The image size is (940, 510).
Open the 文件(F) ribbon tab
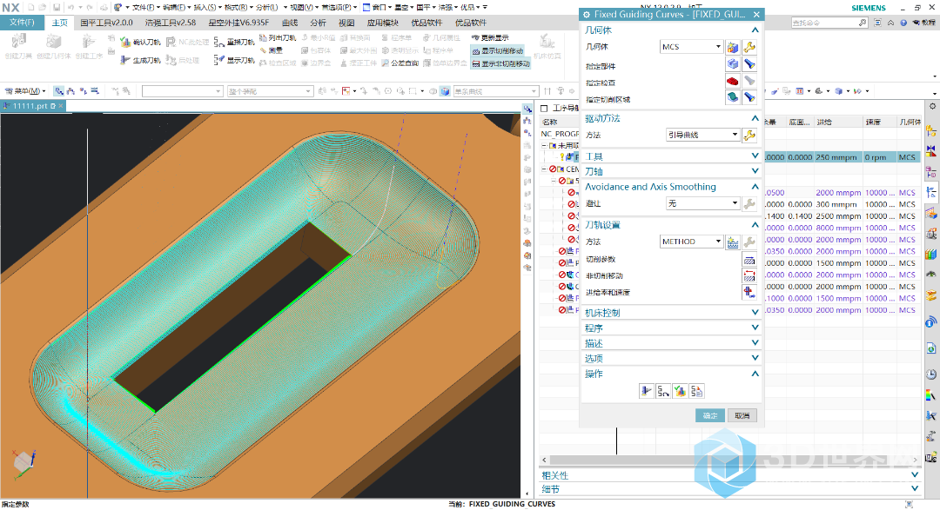pos(22,23)
